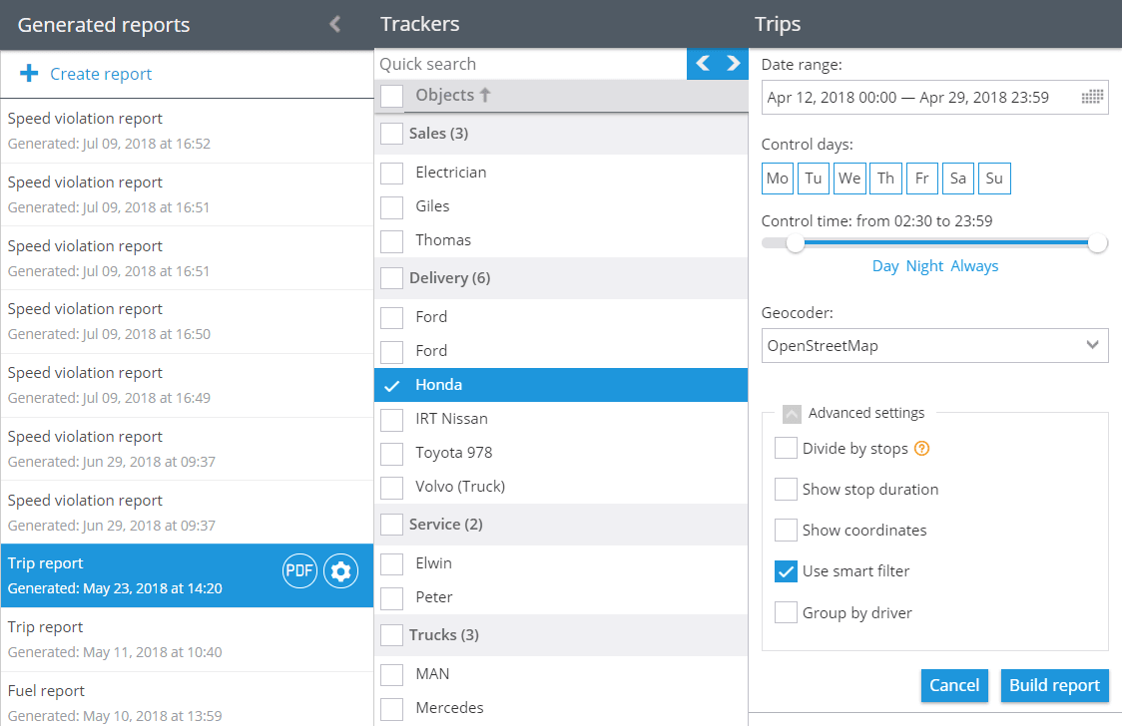Set control time to Always preset

tap(974, 266)
